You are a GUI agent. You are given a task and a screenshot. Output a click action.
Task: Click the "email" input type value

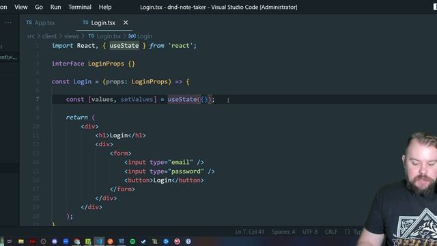(x=180, y=162)
